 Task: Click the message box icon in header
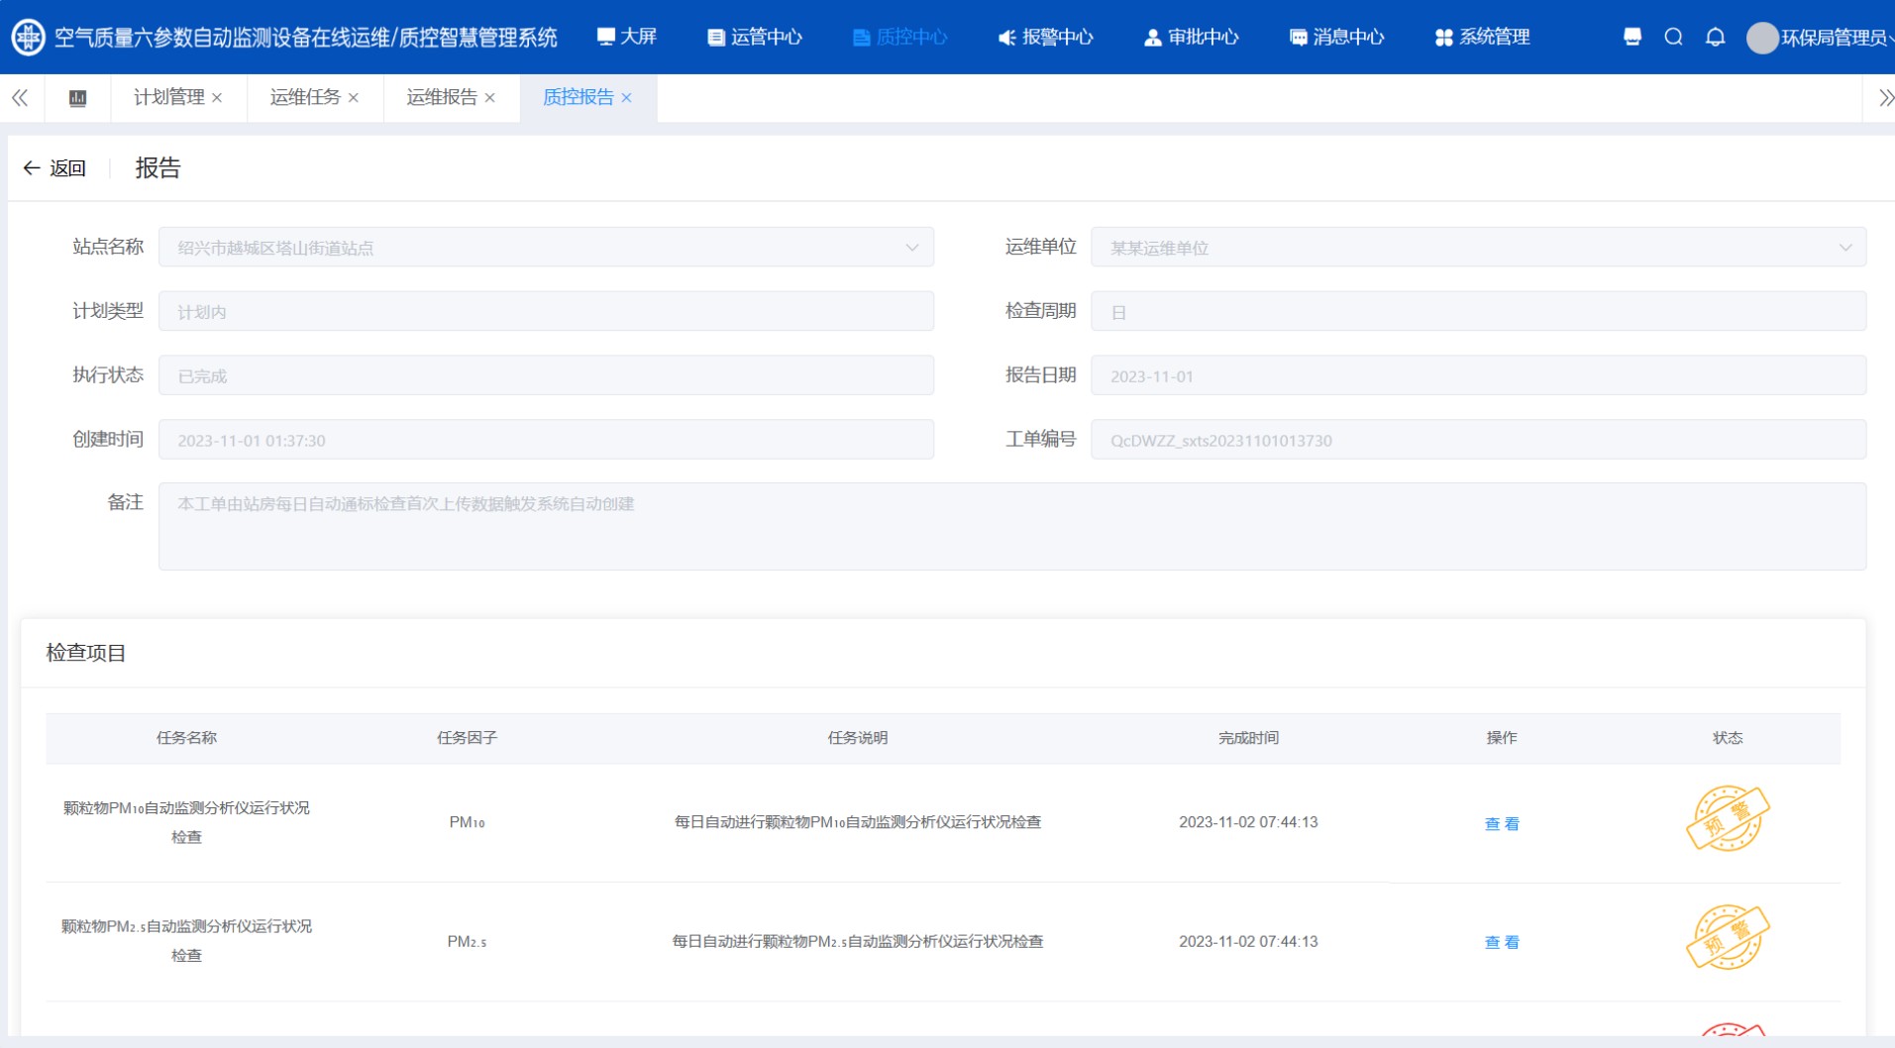coord(1632,37)
